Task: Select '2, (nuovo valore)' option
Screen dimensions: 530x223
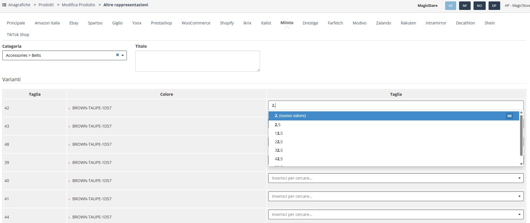Action: (394, 116)
